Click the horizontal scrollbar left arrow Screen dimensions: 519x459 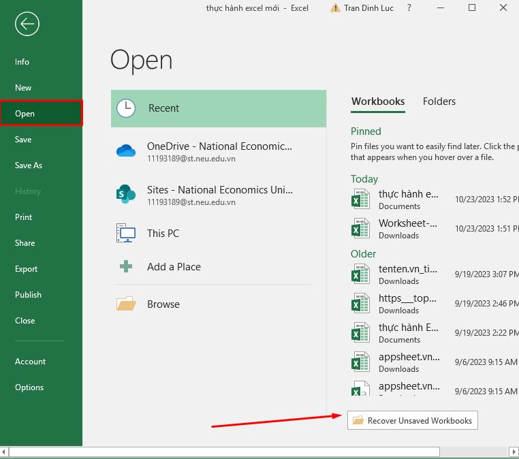click(4, 452)
